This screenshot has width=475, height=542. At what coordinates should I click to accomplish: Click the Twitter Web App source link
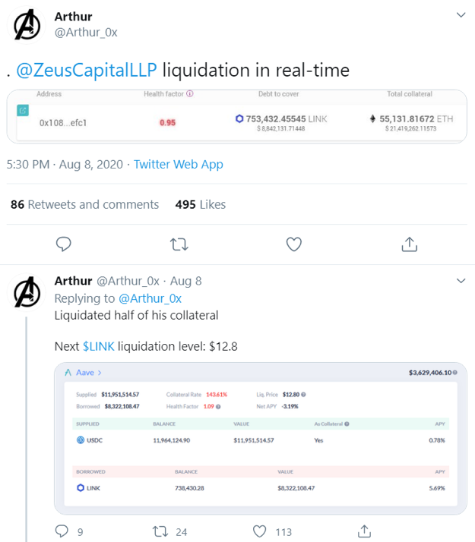pos(179,164)
